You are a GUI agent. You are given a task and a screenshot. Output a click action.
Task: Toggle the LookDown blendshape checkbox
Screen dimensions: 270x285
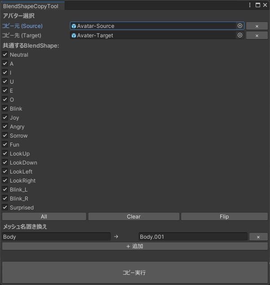(5, 162)
